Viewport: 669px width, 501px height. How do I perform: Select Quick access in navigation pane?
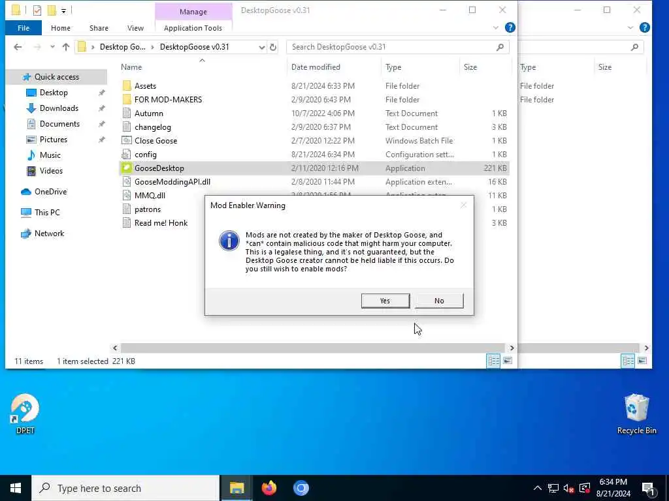point(56,77)
